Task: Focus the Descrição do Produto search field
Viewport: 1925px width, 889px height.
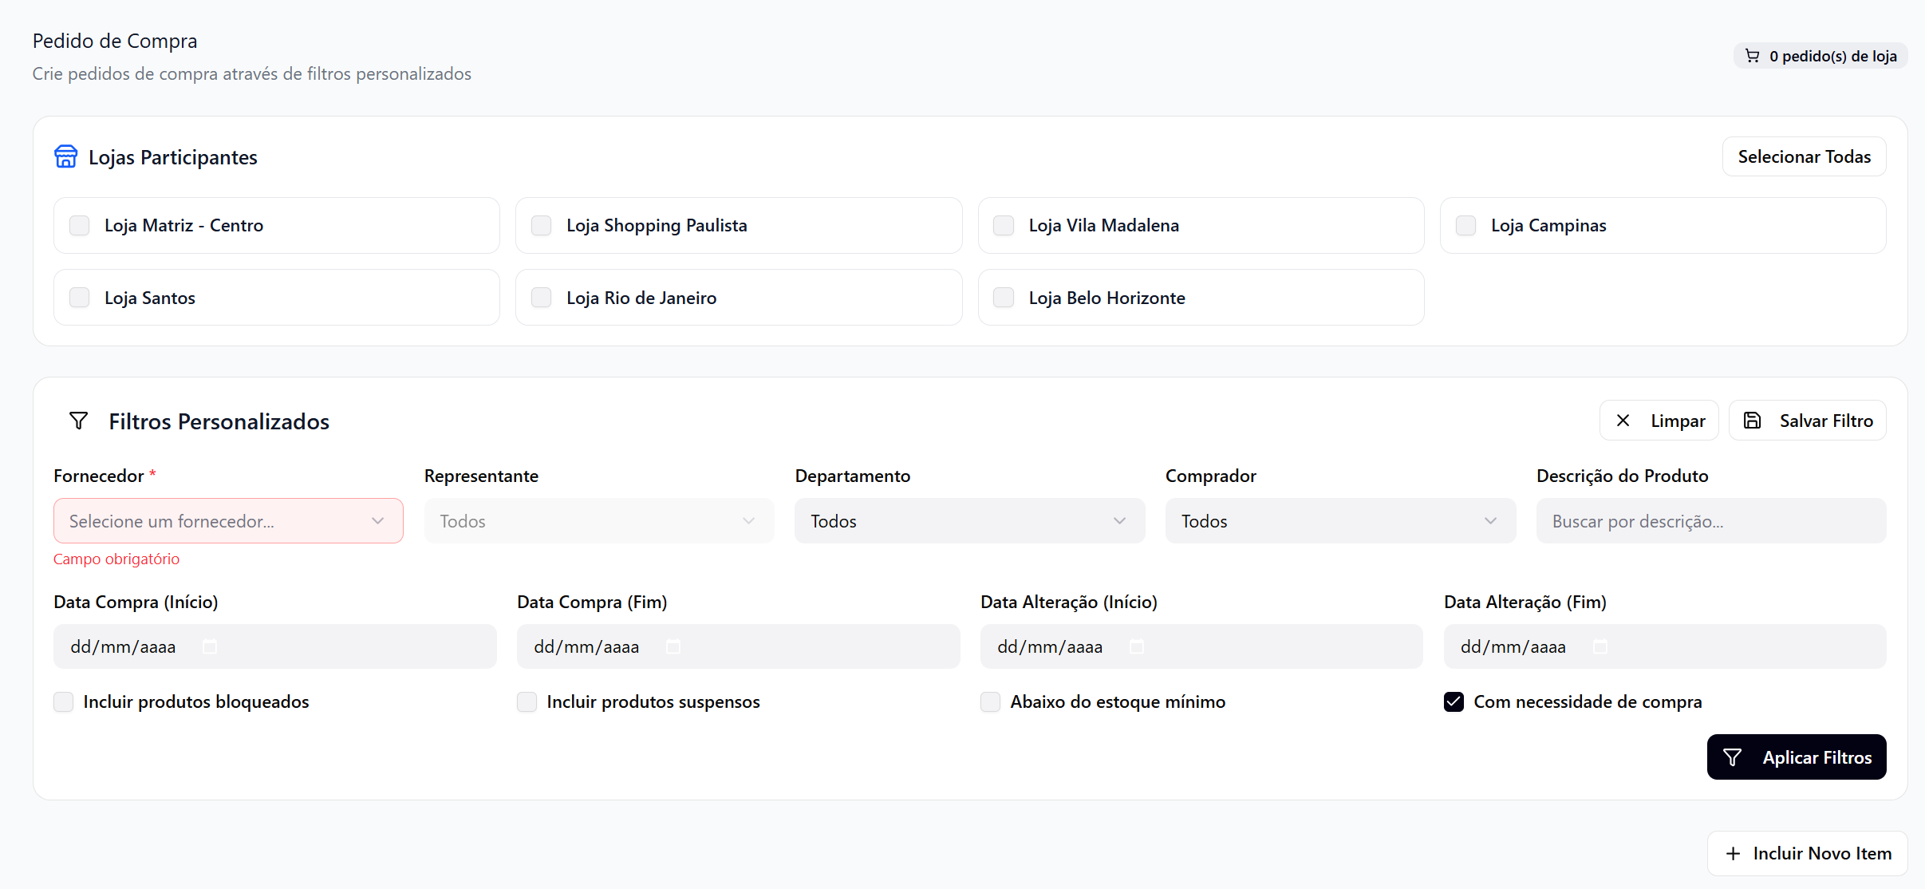Action: 1710,521
